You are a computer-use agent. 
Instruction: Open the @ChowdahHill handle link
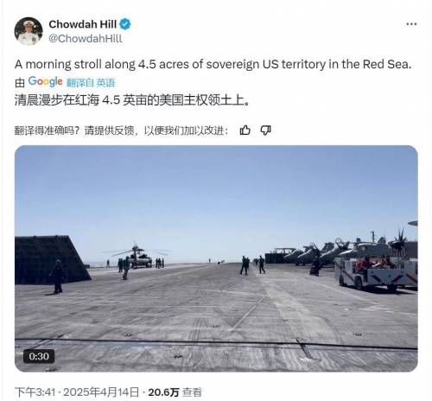pyautogui.click(x=86, y=38)
